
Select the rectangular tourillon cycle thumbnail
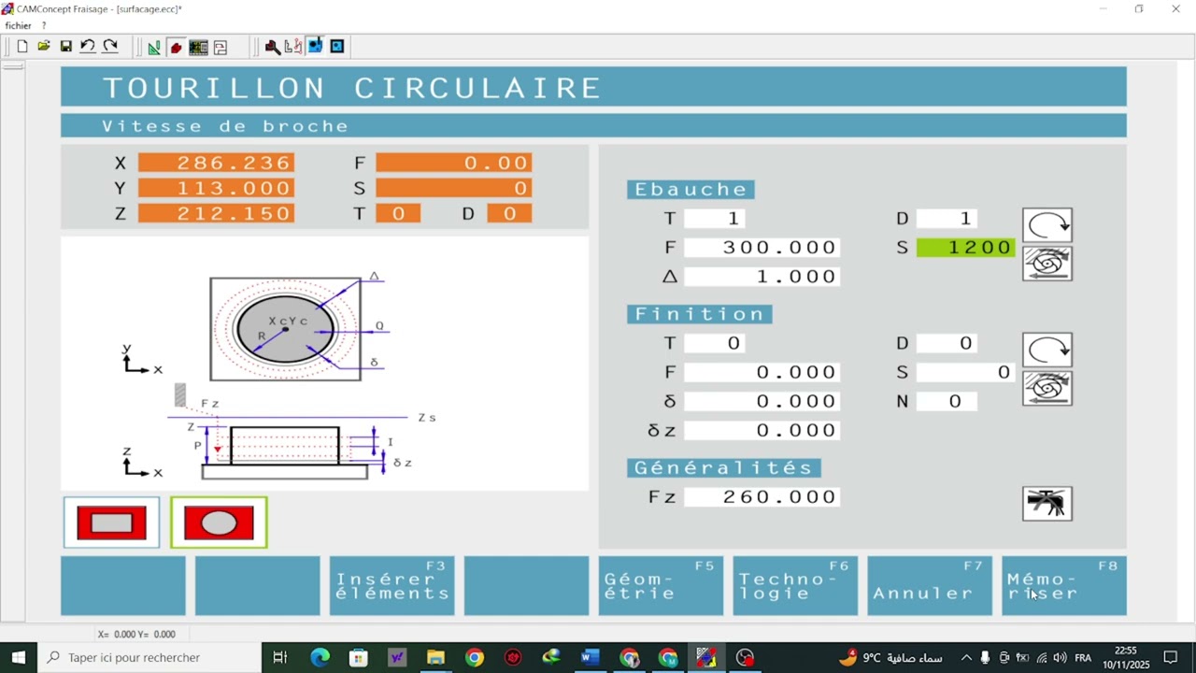click(x=112, y=523)
